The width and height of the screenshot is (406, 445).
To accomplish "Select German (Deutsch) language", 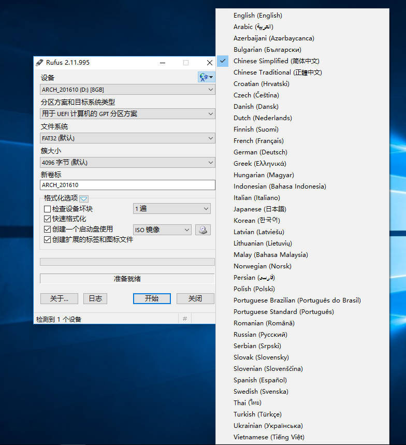I will [x=302, y=152].
